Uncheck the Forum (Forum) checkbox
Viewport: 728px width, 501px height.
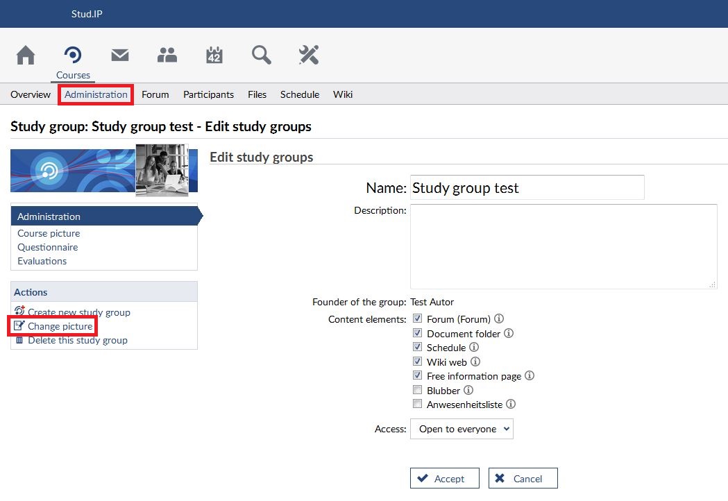coord(418,319)
